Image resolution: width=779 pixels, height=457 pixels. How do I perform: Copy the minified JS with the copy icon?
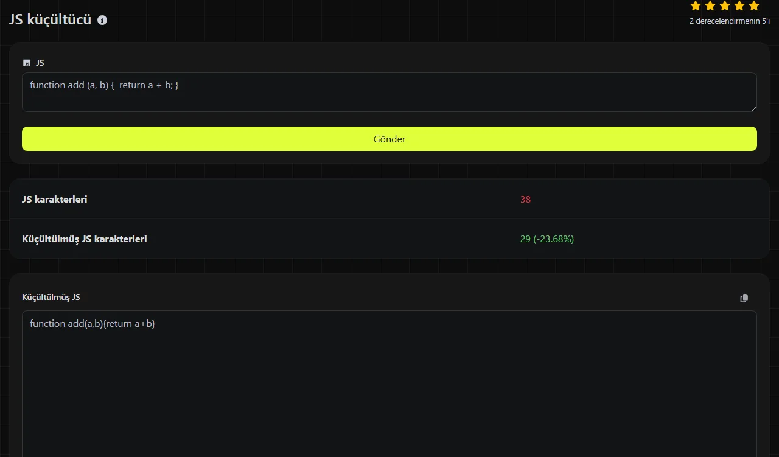pos(744,298)
